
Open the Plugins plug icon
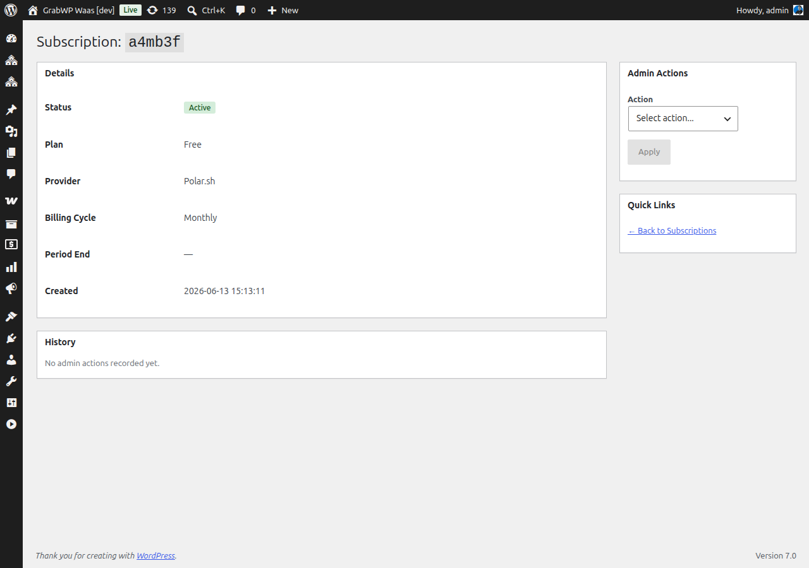click(x=11, y=338)
